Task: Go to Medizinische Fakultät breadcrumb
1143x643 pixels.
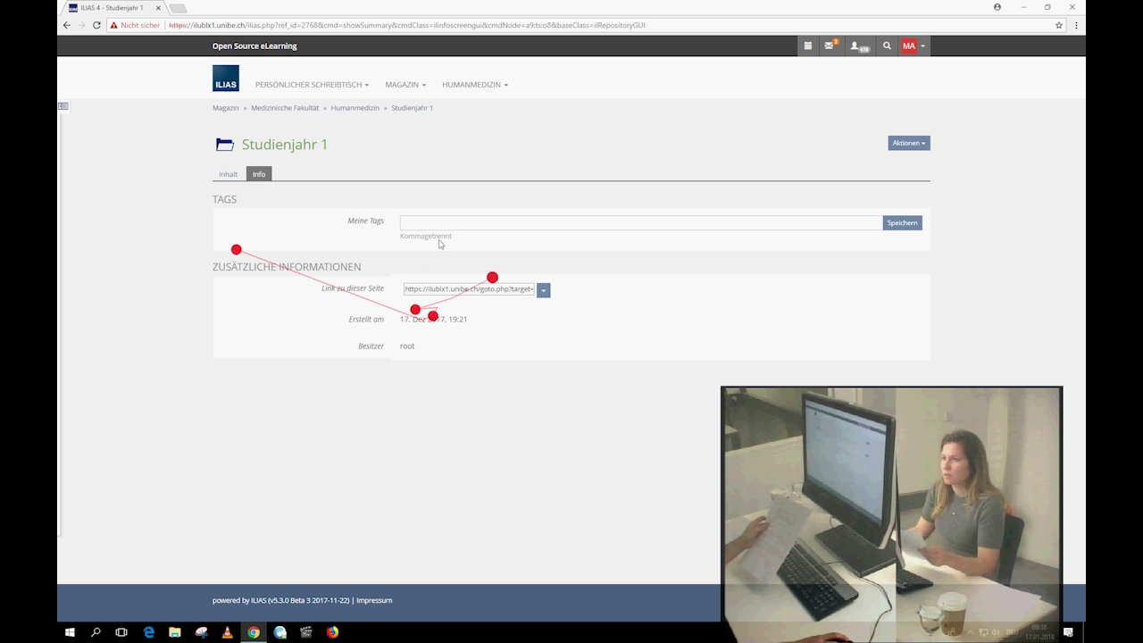Action: (285, 108)
